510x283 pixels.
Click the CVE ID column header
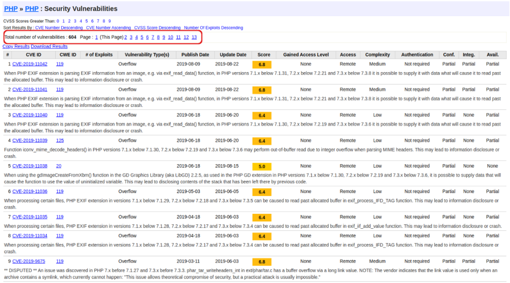(33, 55)
